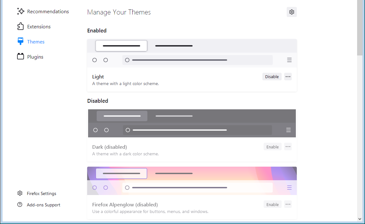Image resolution: width=365 pixels, height=224 pixels.
Task: Disable the Light theme
Action: tap(272, 76)
